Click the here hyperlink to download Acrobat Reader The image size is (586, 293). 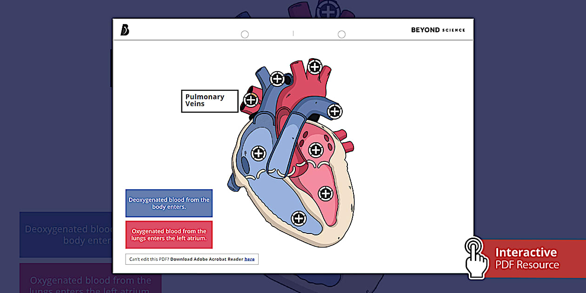pyautogui.click(x=250, y=259)
